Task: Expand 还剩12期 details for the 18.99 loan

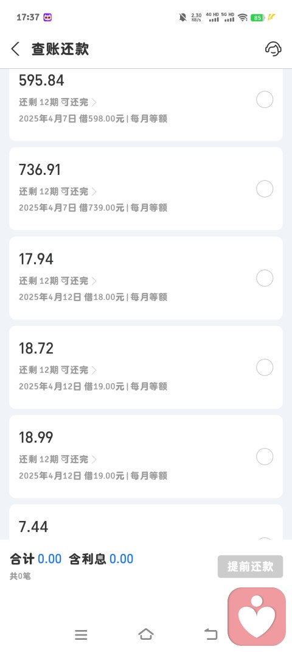Action: pyautogui.click(x=58, y=459)
